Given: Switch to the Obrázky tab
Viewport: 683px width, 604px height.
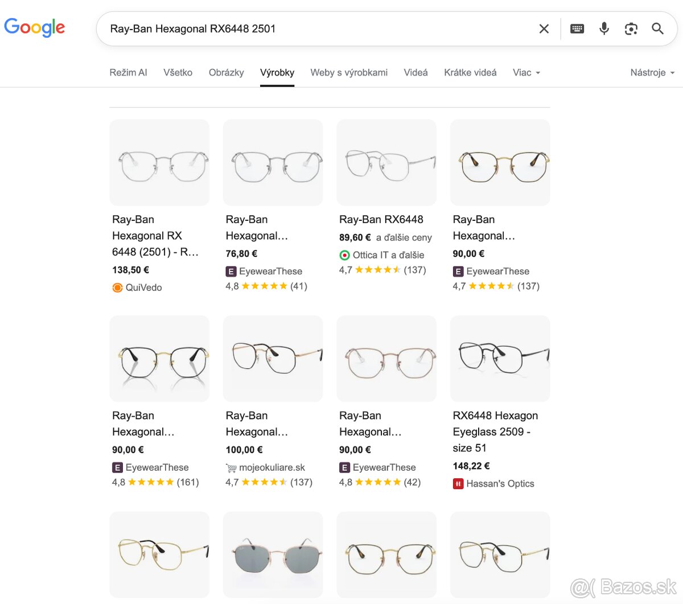Looking at the screenshot, I should (x=226, y=72).
